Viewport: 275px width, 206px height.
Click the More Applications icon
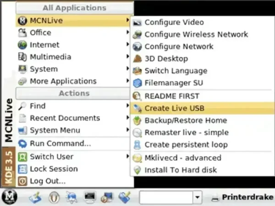pos(22,81)
